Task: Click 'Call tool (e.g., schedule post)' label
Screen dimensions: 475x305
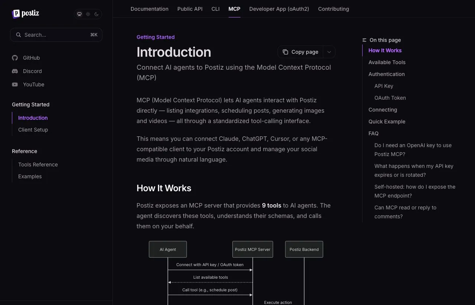Action: pyautogui.click(x=210, y=290)
